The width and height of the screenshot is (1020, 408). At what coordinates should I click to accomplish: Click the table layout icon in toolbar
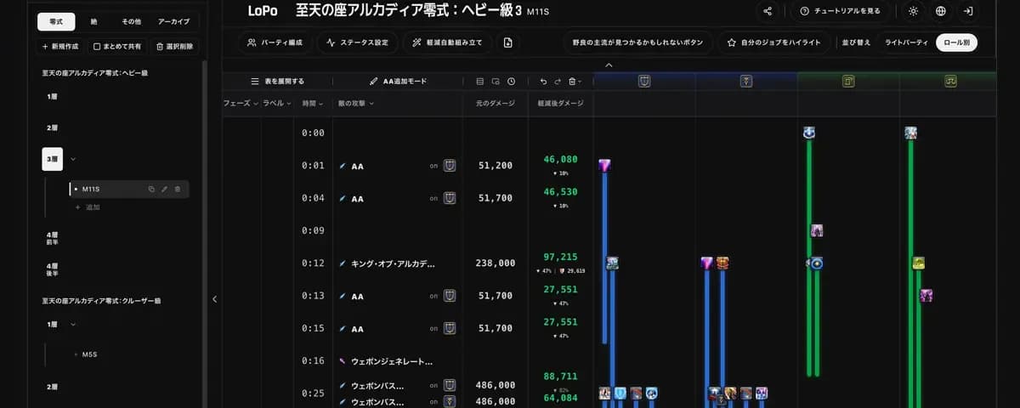click(480, 82)
